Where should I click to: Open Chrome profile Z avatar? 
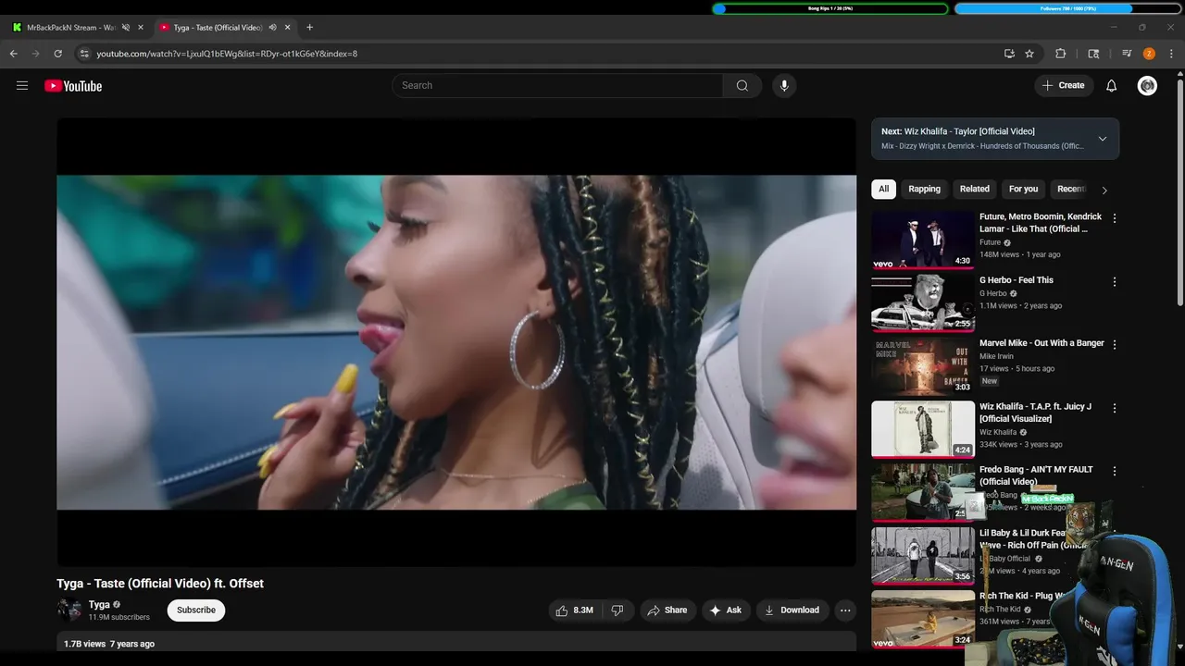click(x=1149, y=54)
